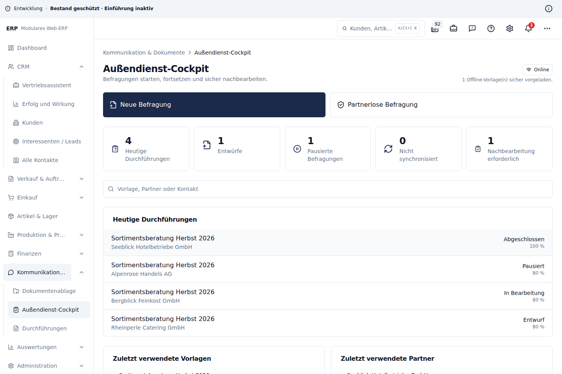Image resolution: width=562 pixels, height=374 pixels.
Task: Click the Abgeschlossen status text
Action: coord(524,239)
